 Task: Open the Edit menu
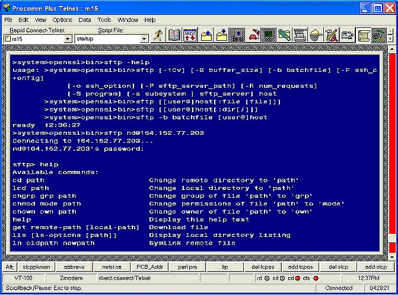tap(23, 20)
